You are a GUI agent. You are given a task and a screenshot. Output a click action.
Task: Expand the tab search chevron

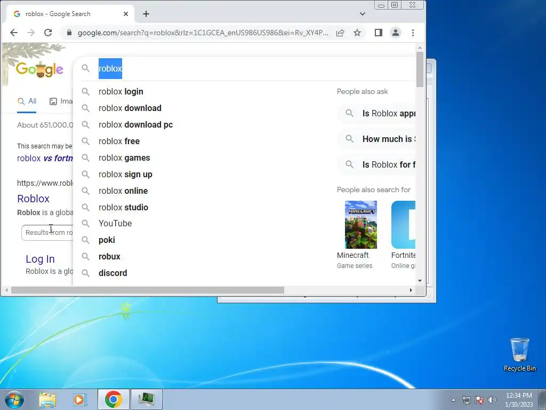[x=363, y=14]
